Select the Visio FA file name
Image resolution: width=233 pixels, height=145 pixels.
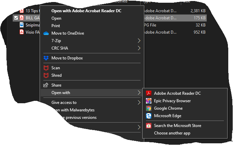33,32
